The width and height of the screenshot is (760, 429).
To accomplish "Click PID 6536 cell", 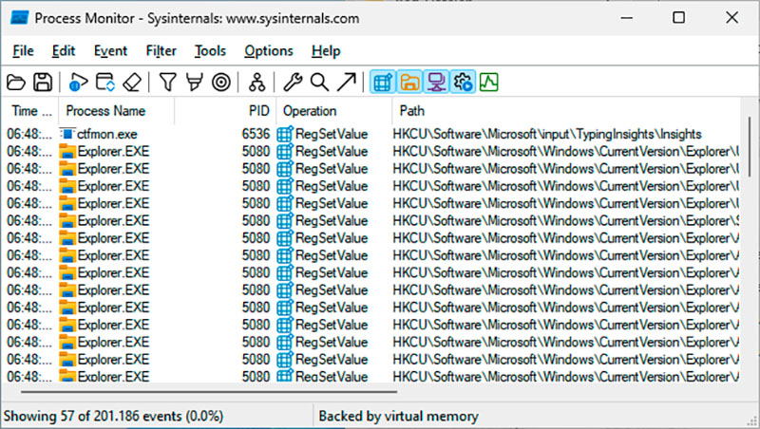I will click(256, 134).
